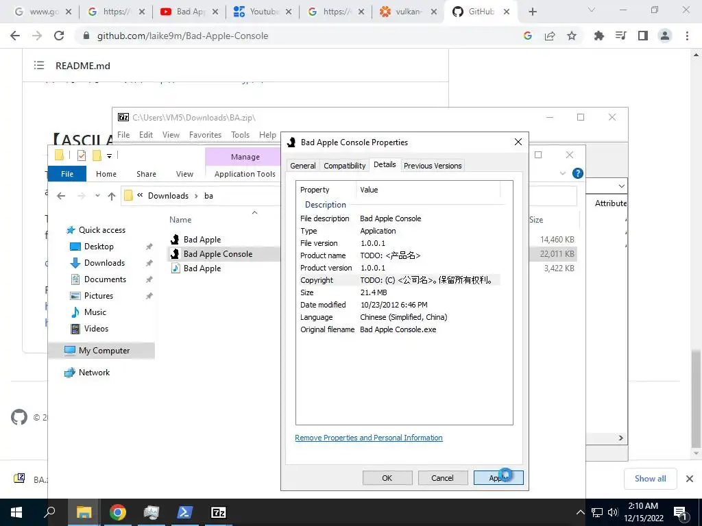This screenshot has width=702, height=526.
Task: Select Bad Apple Console file
Action: point(217,254)
